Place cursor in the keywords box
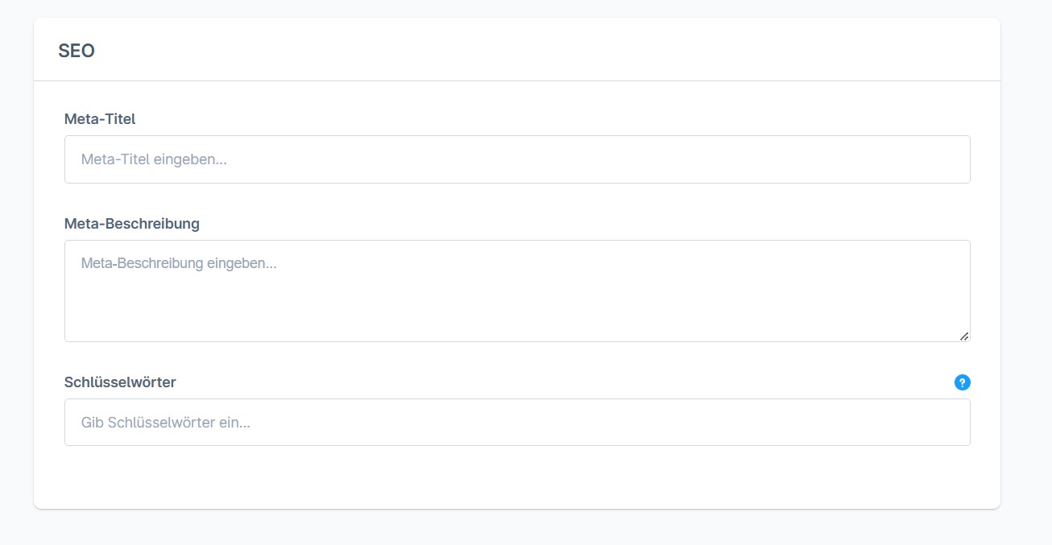This screenshot has height=545, width=1052. coord(517,422)
